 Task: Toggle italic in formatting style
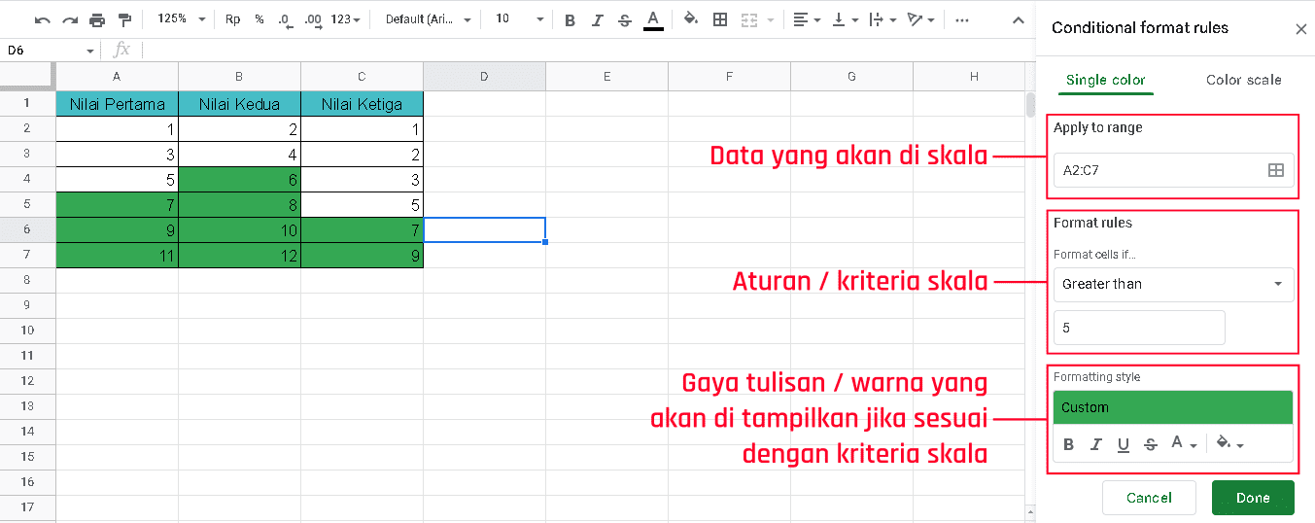1096,444
